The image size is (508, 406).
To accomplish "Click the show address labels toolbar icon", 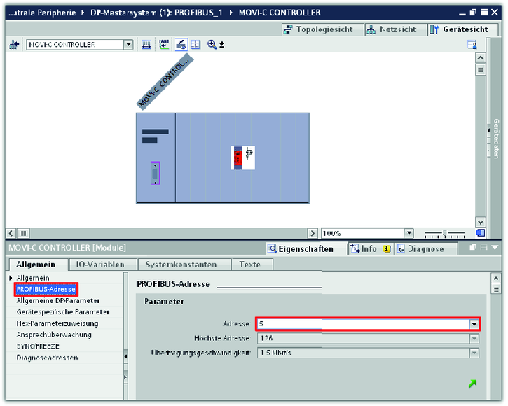I will tap(164, 44).
